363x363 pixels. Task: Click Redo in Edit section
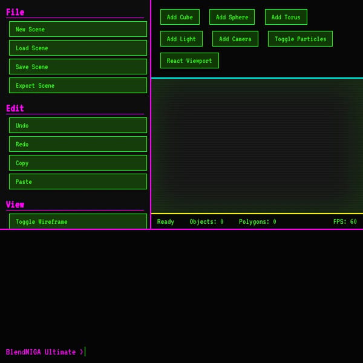pyautogui.click(x=78, y=144)
